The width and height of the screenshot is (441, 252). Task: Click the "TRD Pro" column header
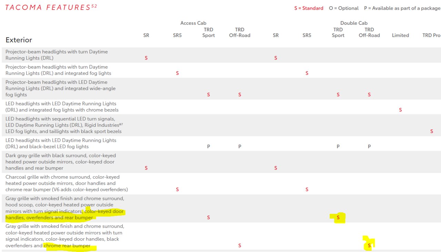(x=432, y=35)
